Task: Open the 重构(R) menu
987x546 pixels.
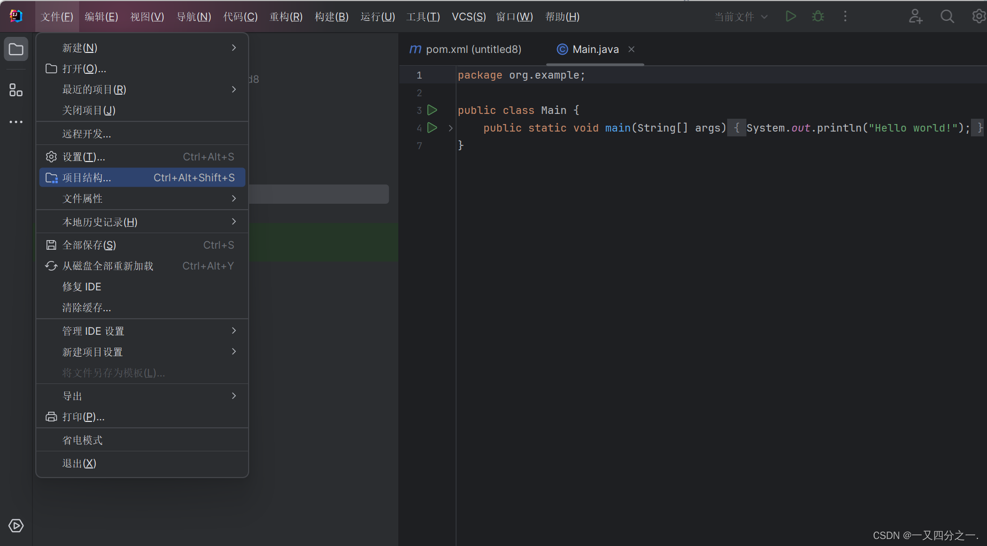Action: [x=286, y=17]
